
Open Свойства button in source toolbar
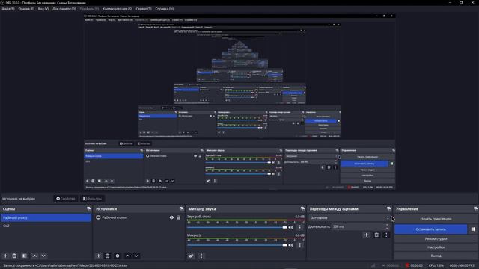65,199
